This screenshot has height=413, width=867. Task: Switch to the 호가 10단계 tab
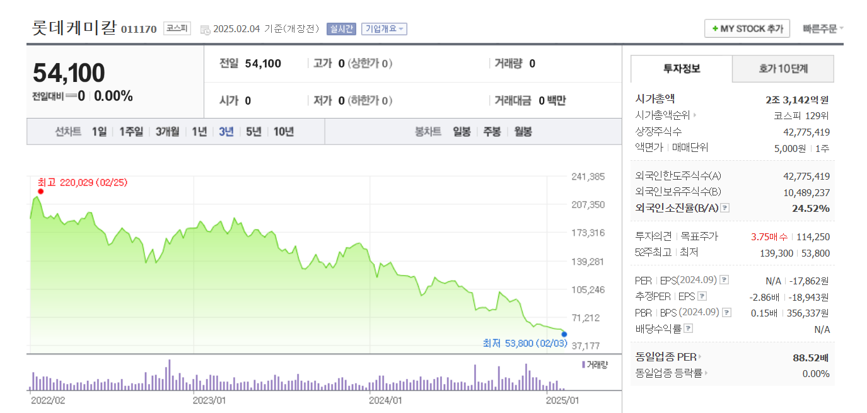tap(783, 69)
